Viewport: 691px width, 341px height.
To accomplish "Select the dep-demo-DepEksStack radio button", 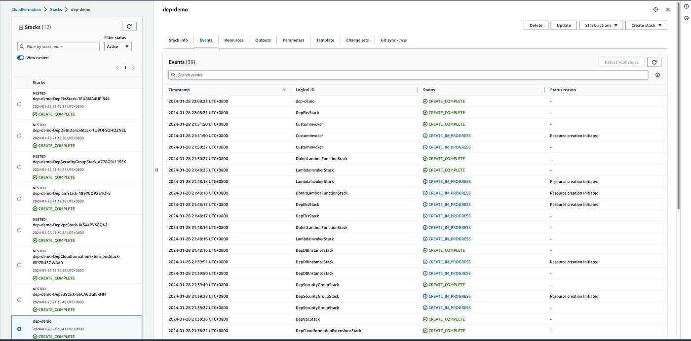I will click(x=19, y=104).
